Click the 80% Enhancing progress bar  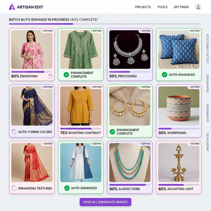point(32,72)
